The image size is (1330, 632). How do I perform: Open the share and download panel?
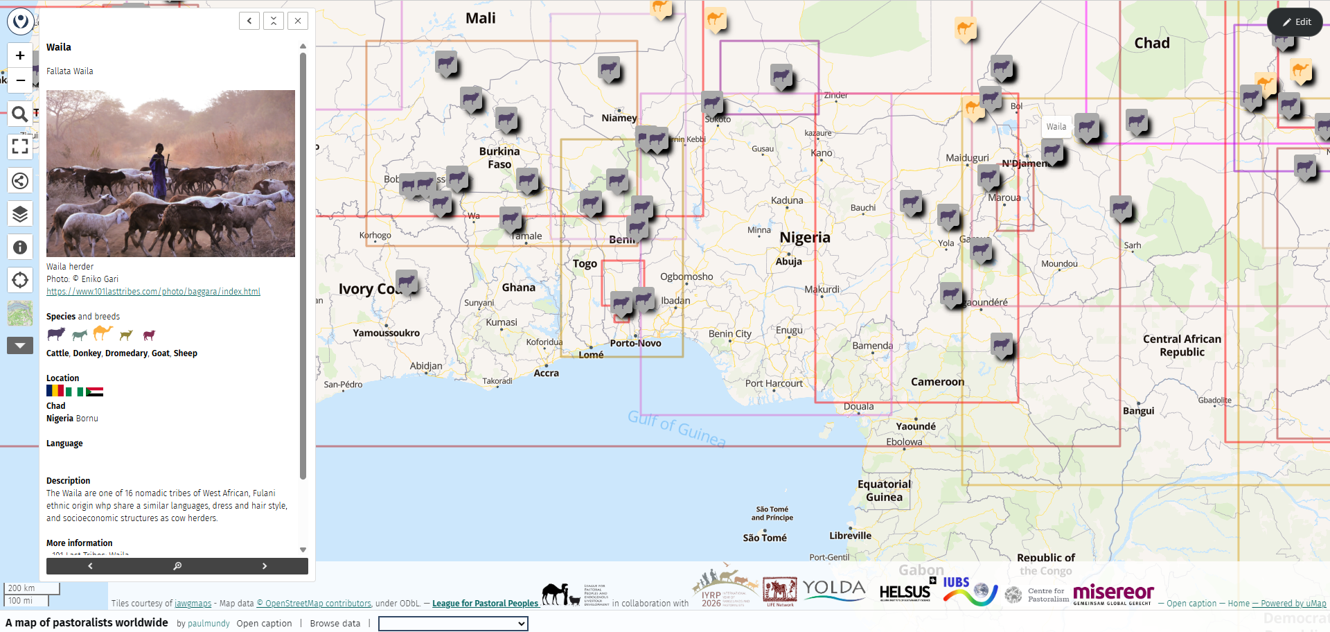pyautogui.click(x=20, y=181)
